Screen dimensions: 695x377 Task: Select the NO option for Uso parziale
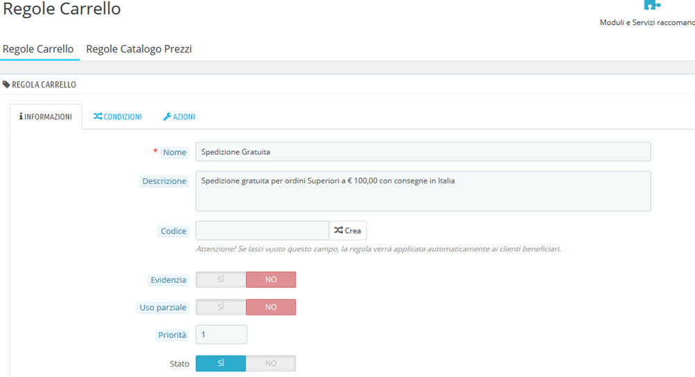click(x=271, y=307)
